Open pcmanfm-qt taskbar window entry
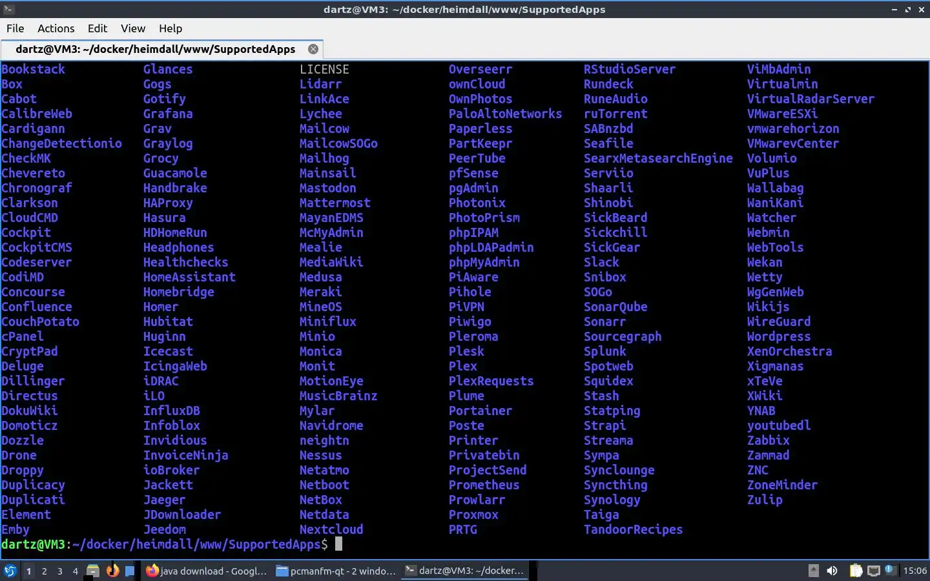Screen dimensions: 930x581 336,571
